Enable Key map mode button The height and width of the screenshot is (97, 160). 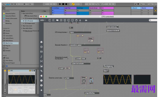tap(141, 4)
